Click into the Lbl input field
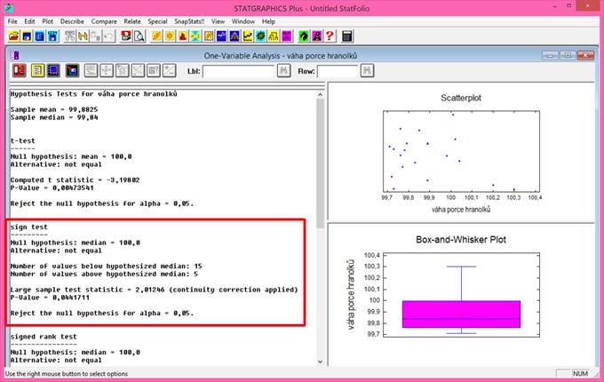The width and height of the screenshot is (604, 382). (x=238, y=71)
